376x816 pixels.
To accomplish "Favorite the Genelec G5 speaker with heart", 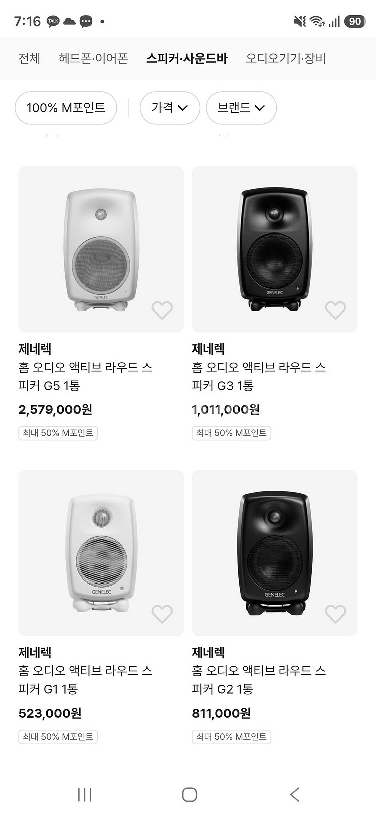I will [x=162, y=310].
